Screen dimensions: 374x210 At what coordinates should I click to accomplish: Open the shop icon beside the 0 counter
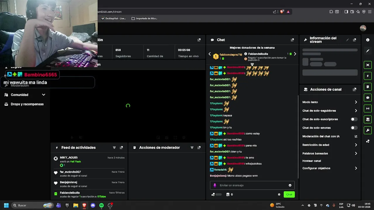point(228,195)
